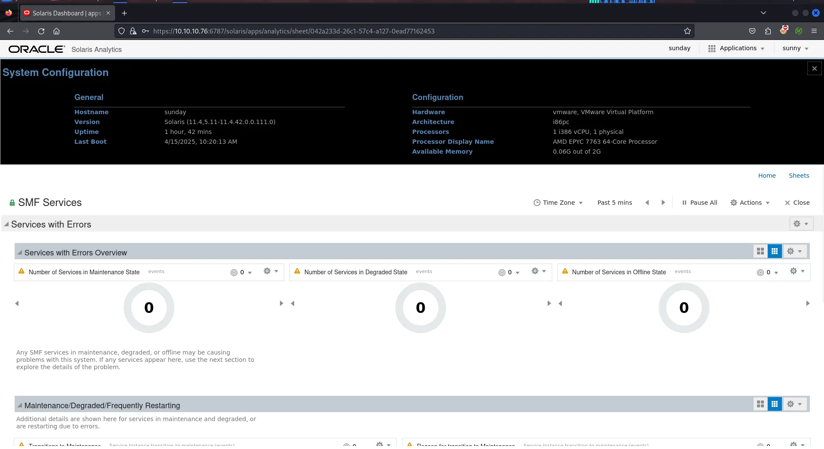Show site security padlock information

pyautogui.click(x=133, y=31)
